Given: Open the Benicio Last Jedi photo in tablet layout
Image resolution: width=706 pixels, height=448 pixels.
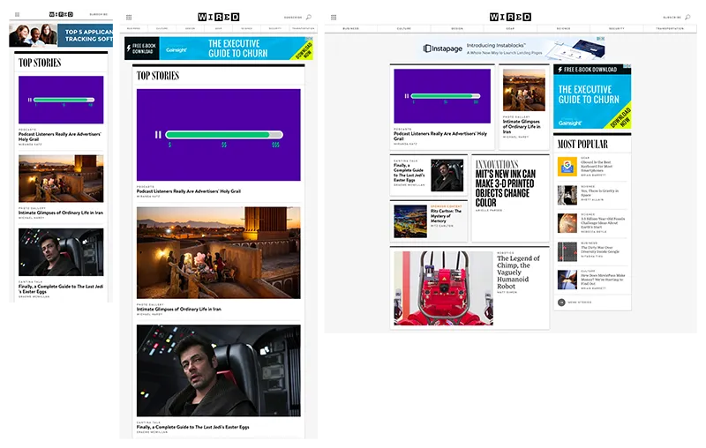Looking at the screenshot, I should coord(218,370).
